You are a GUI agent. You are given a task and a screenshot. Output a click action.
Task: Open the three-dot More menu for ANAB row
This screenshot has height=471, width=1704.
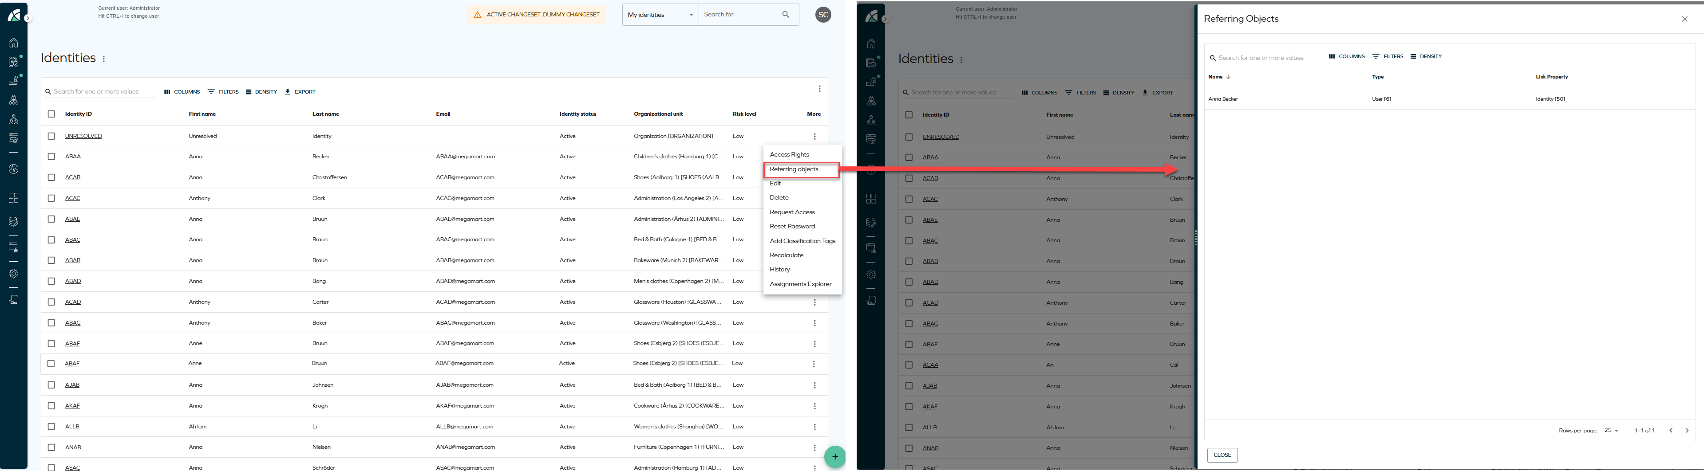pyautogui.click(x=814, y=448)
